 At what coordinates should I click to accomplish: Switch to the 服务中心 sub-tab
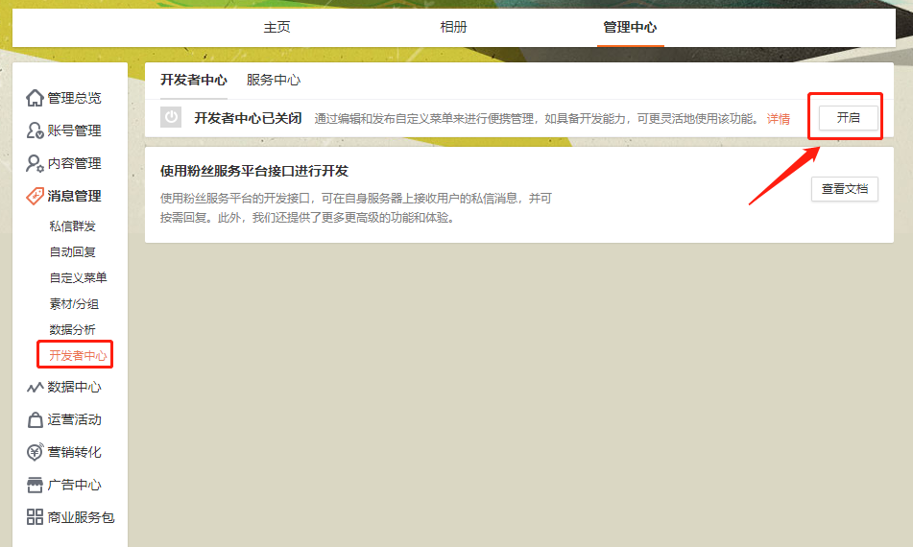point(273,80)
